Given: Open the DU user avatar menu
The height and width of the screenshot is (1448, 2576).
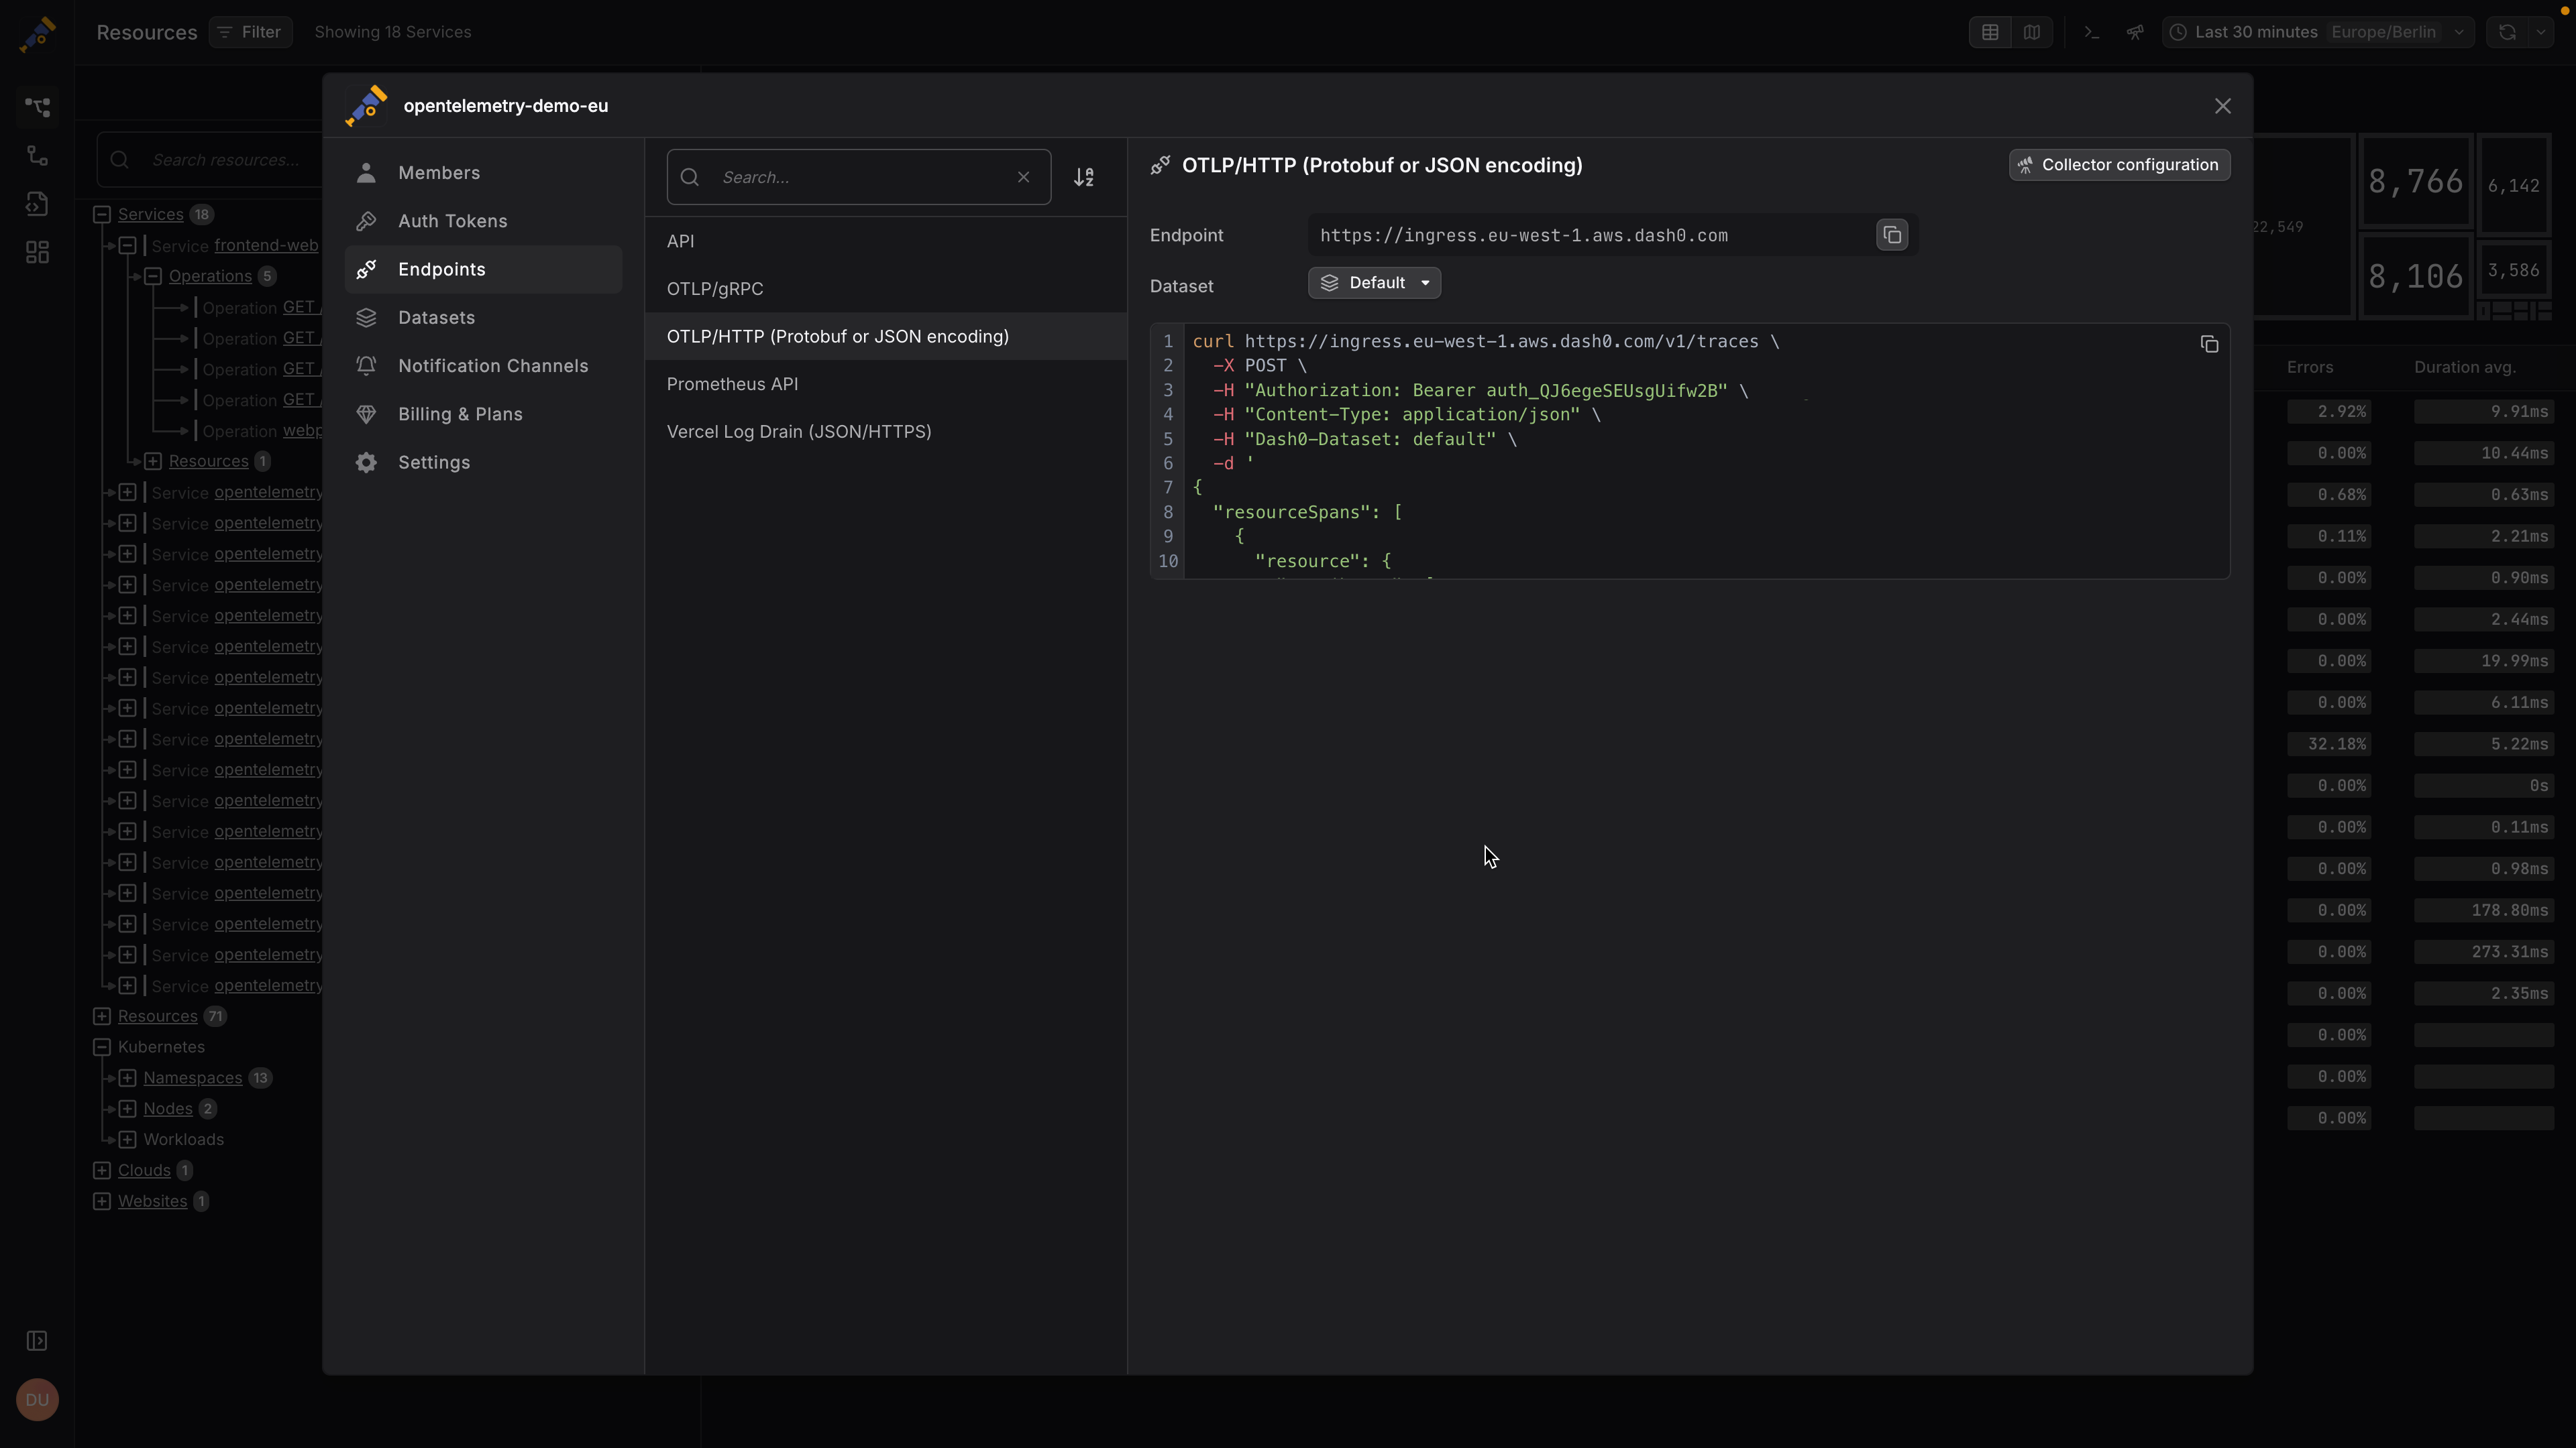Looking at the screenshot, I should 37,1400.
